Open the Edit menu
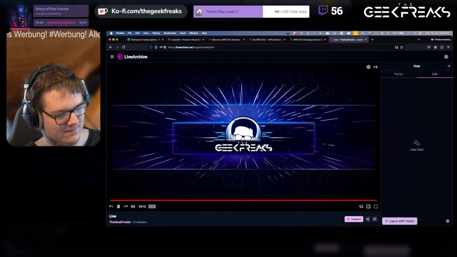Screen dimensions: 457x257 click(138, 33)
